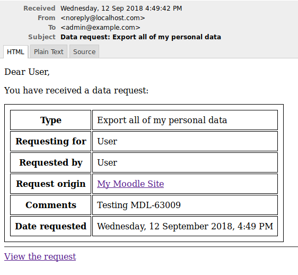Screen dimensions: 298x275
Task: Click the User value beside Requested by
Action: click(185, 162)
